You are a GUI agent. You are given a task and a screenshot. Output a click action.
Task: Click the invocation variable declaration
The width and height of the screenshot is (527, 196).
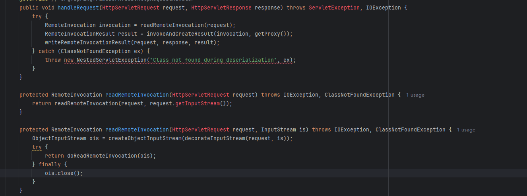pyautogui.click(x=115, y=25)
